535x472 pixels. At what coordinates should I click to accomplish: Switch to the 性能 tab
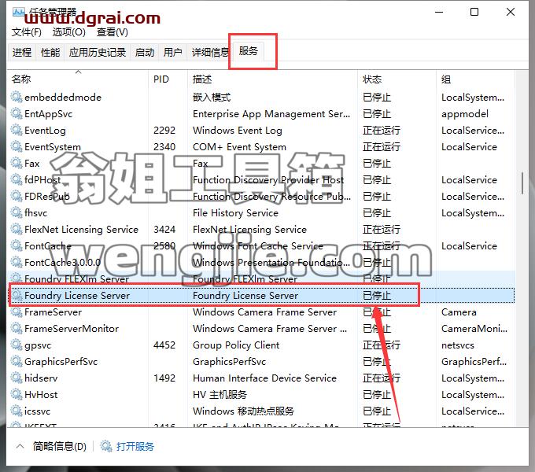click(x=50, y=53)
